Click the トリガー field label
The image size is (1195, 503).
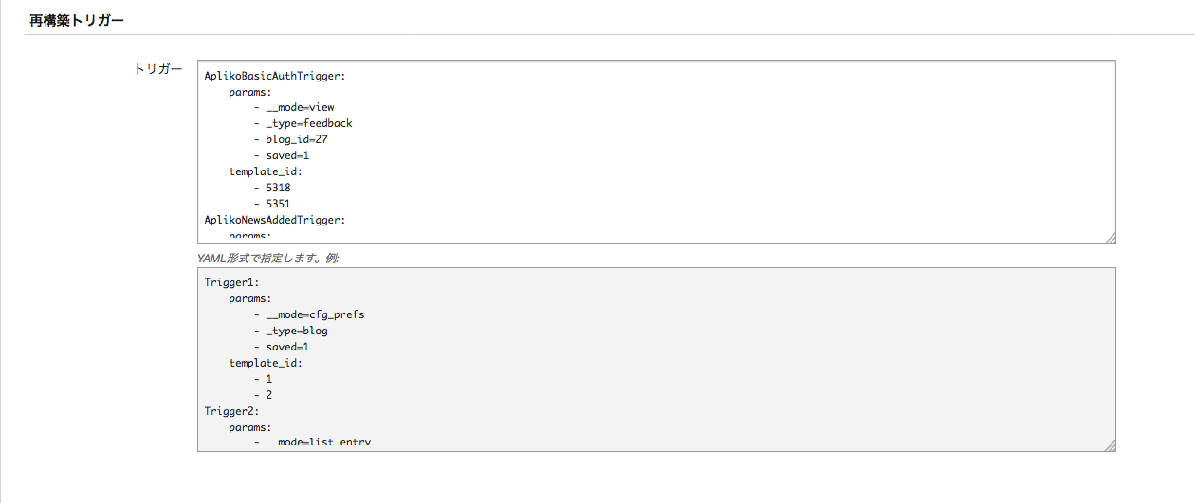tap(158, 69)
